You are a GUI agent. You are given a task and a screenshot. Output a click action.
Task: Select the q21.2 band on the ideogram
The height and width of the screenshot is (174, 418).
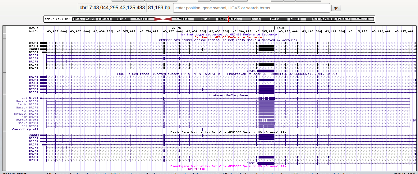pyautogui.click(x=222, y=19)
